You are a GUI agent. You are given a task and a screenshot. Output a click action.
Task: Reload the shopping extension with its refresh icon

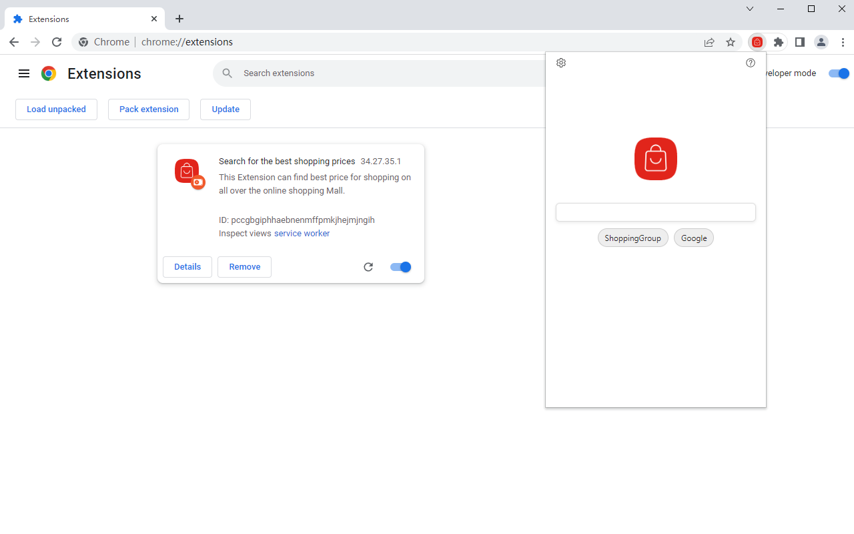[x=368, y=267]
